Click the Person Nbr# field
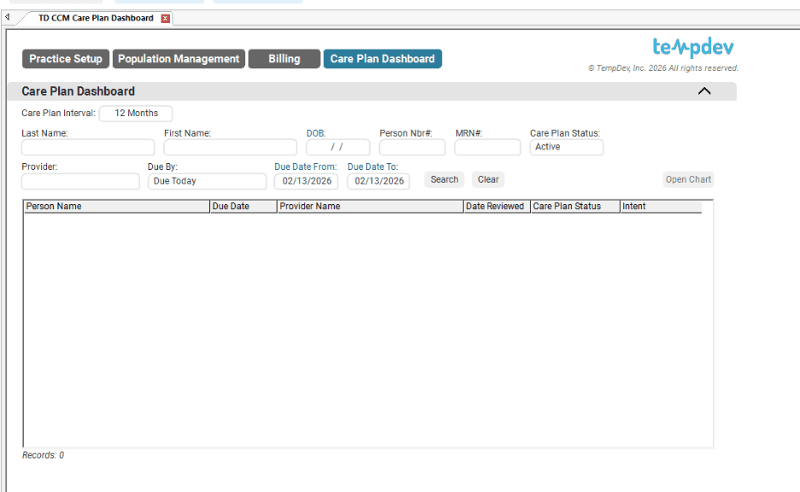Image resolution: width=800 pixels, height=492 pixels. (412, 148)
